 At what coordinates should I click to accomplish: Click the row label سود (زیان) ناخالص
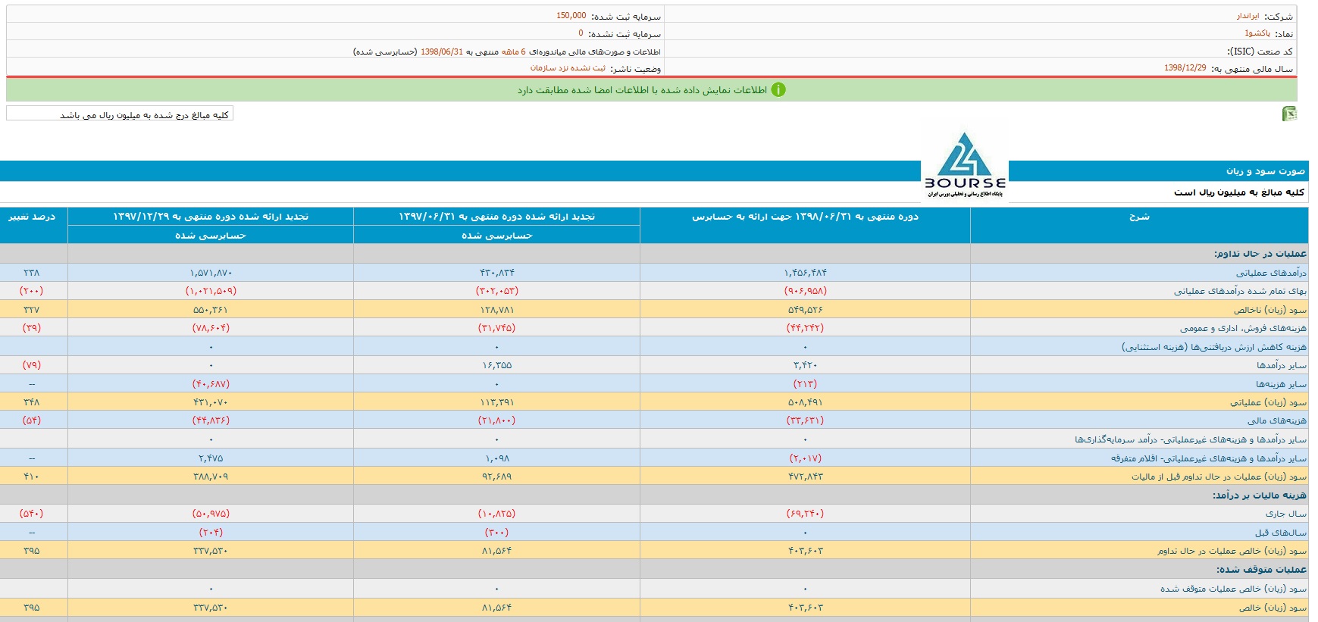[1269, 310]
